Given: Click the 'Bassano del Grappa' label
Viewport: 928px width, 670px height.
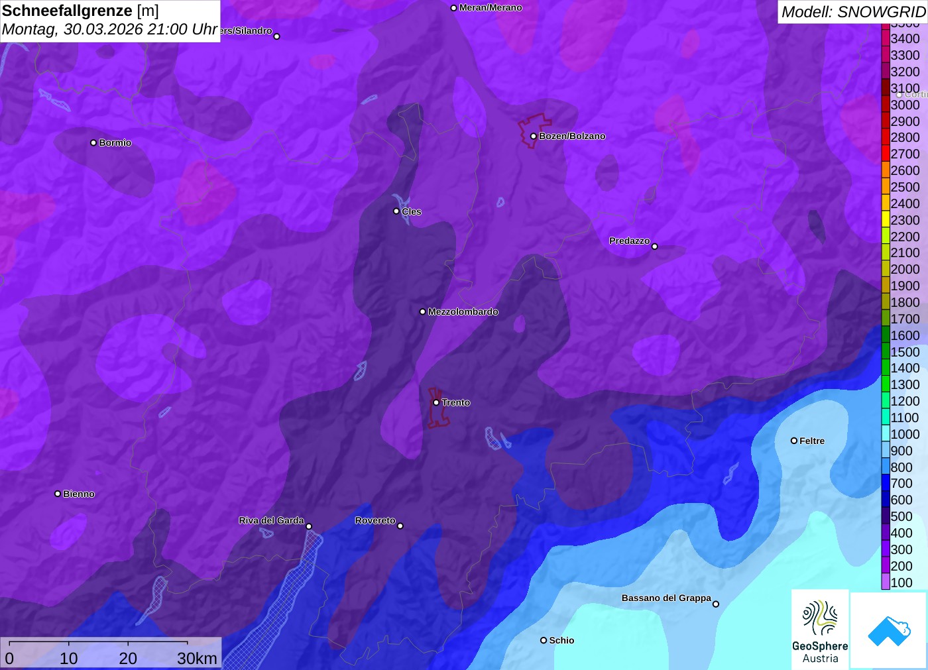Looking at the screenshot, I should (x=666, y=598).
